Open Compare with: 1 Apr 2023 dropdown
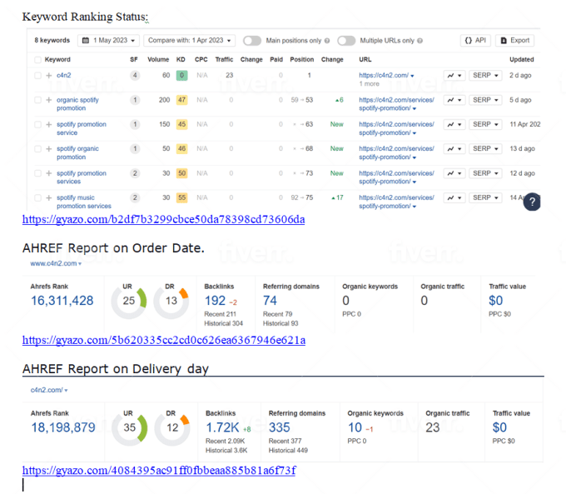This screenshot has height=494, width=566. pos(189,41)
